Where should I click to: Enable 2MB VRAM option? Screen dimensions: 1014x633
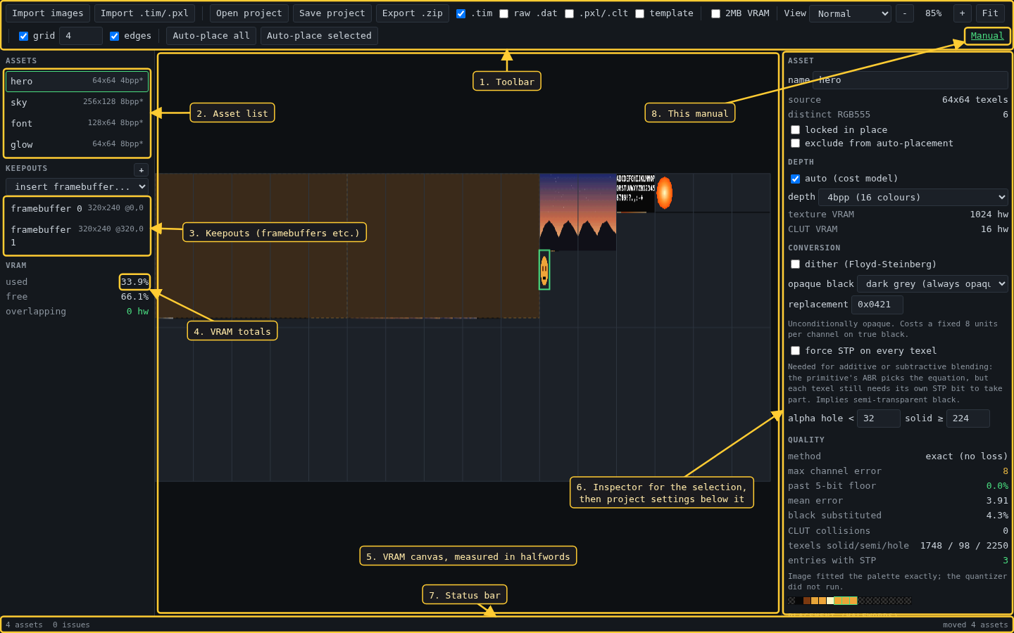pyautogui.click(x=715, y=13)
